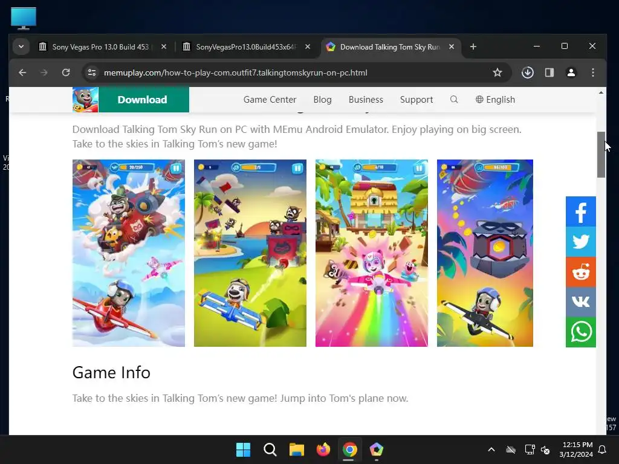Share the page on Facebook

point(581,212)
